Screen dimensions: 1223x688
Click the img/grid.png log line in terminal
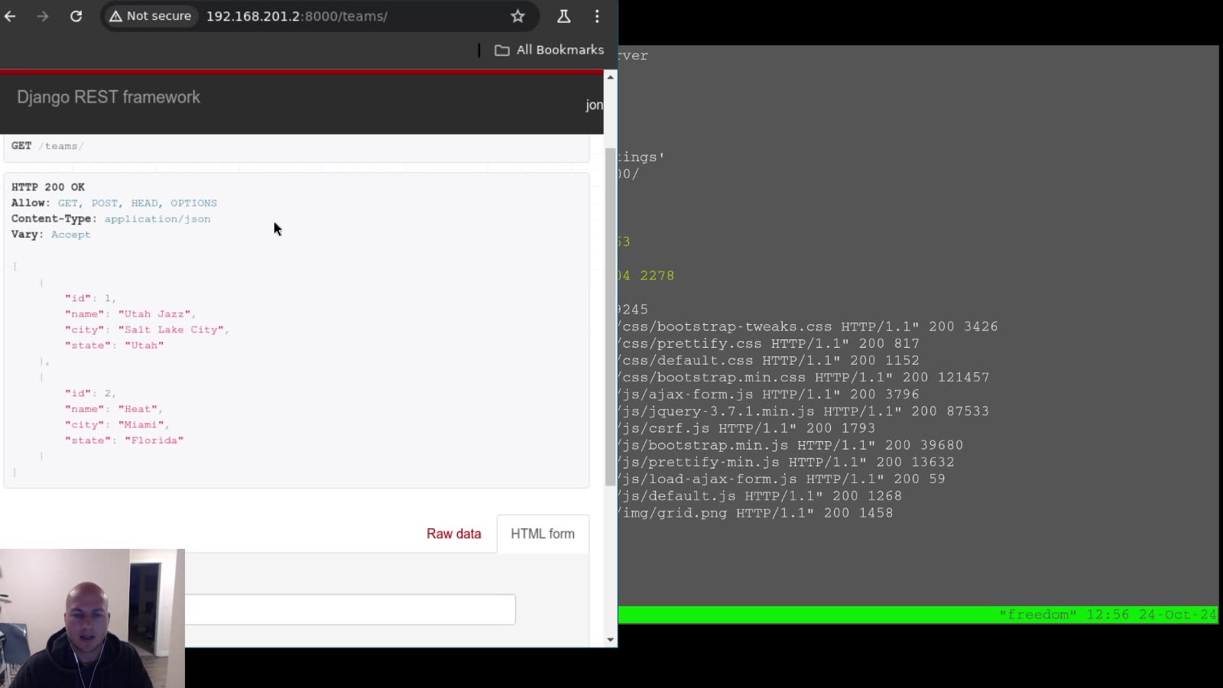pos(755,513)
